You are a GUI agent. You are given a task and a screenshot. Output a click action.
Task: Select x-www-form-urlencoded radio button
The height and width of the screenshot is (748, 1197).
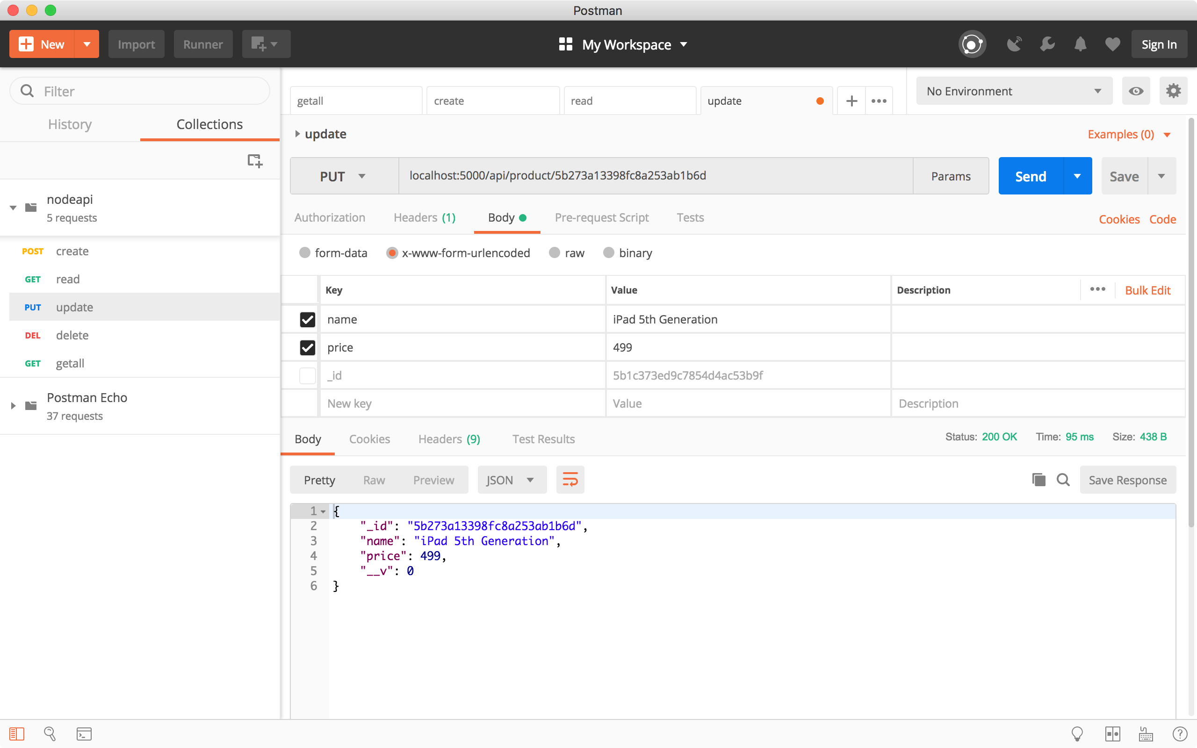tap(392, 253)
